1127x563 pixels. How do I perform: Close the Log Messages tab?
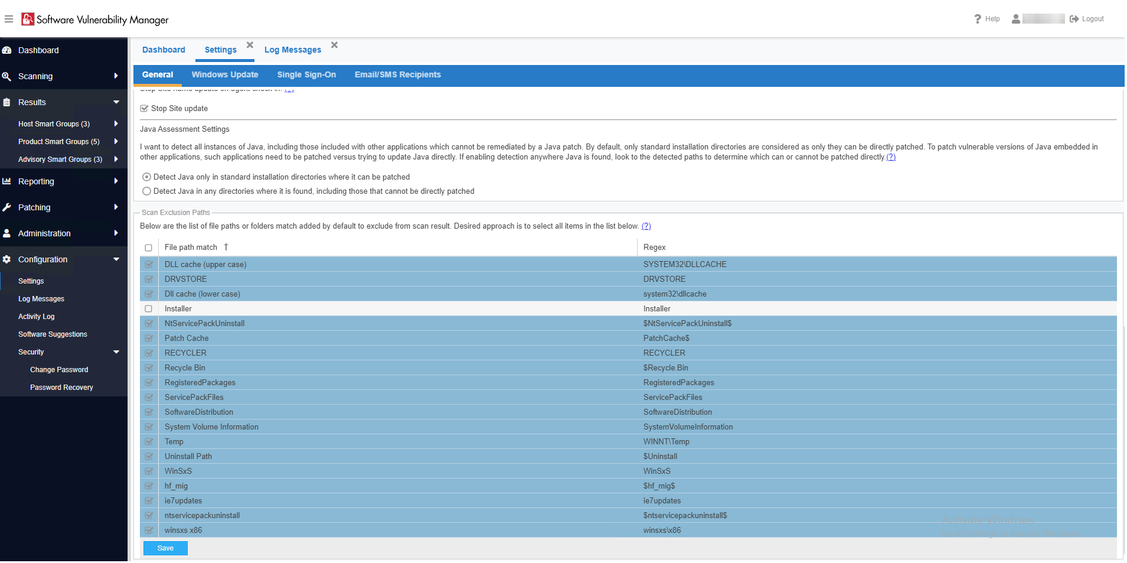click(334, 45)
